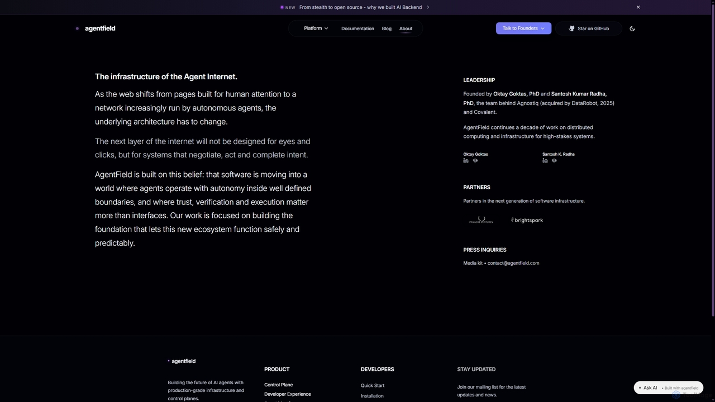Screen dimensions: 715x402
Task: Click the STAY UPDATED footer heading
Action: 476,369
